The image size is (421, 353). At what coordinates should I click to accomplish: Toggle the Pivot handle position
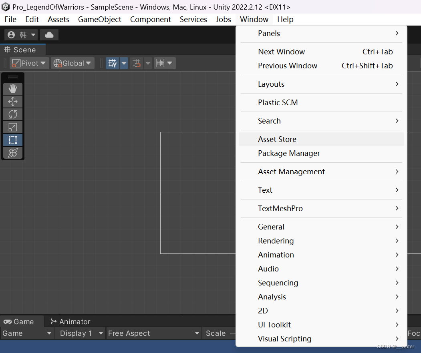click(x=29, y=63)
